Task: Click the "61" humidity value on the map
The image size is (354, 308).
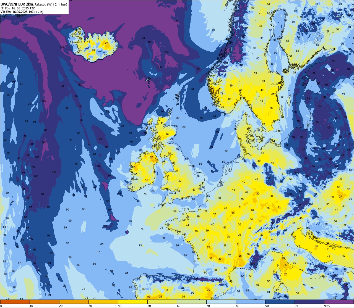Action: (339, 187)
